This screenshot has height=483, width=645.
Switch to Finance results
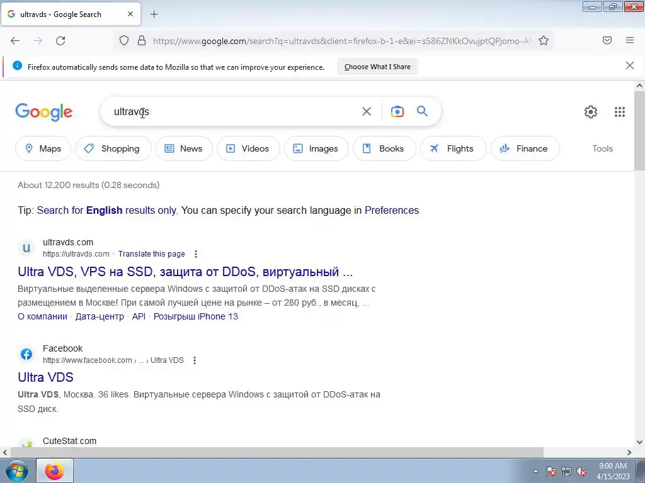coord(525,148)
